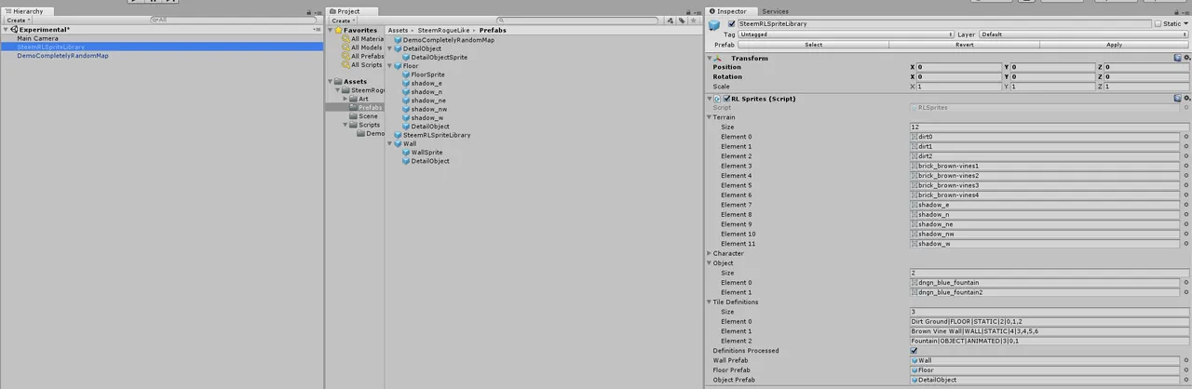Toggle the Project panel lock icon
1192x389 pixels.
[688, 12]
